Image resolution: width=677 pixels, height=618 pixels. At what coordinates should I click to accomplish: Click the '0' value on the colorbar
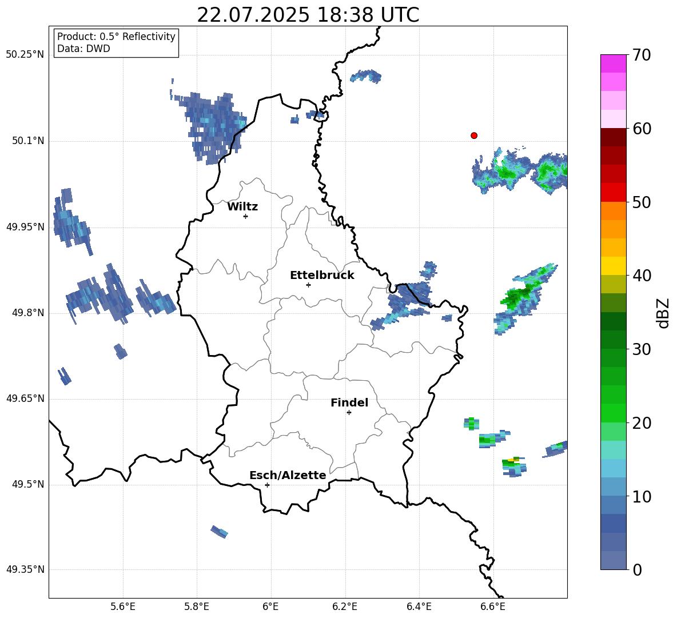tap(638, 570)
